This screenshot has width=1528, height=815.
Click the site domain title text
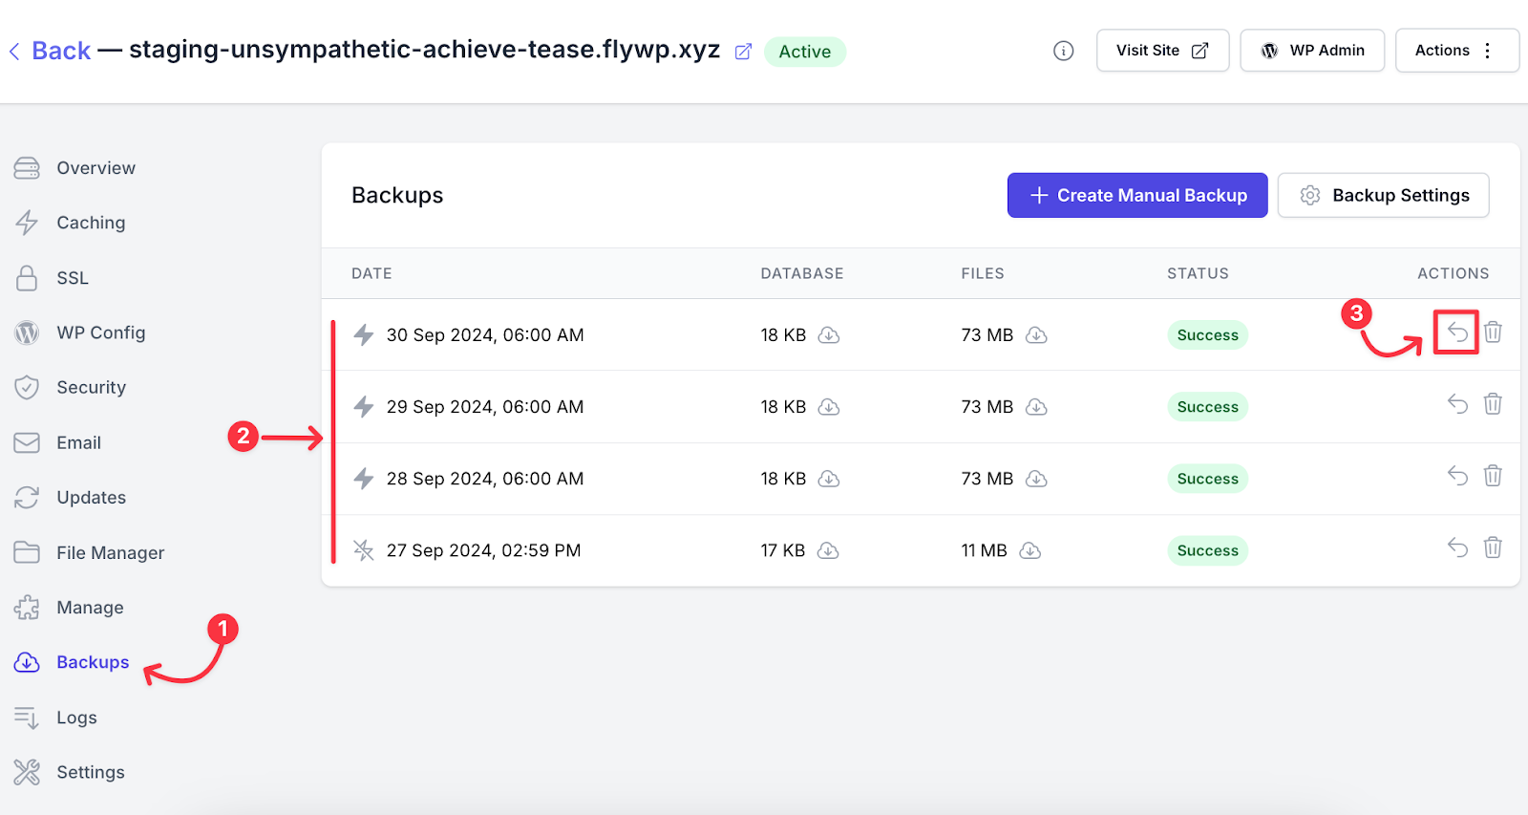424,50
